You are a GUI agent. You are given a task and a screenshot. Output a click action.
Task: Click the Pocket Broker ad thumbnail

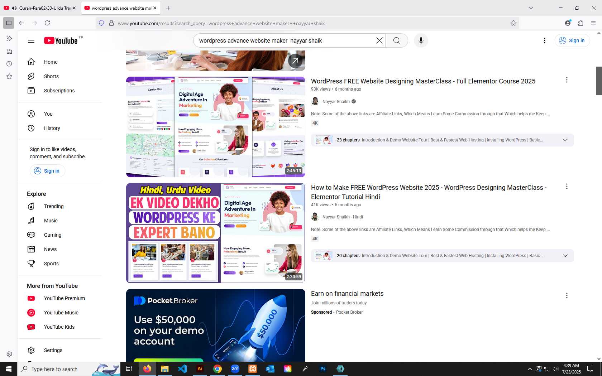click(216, 325)
